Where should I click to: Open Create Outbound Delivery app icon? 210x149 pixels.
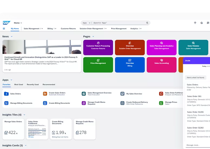click(x=122, y=103)
